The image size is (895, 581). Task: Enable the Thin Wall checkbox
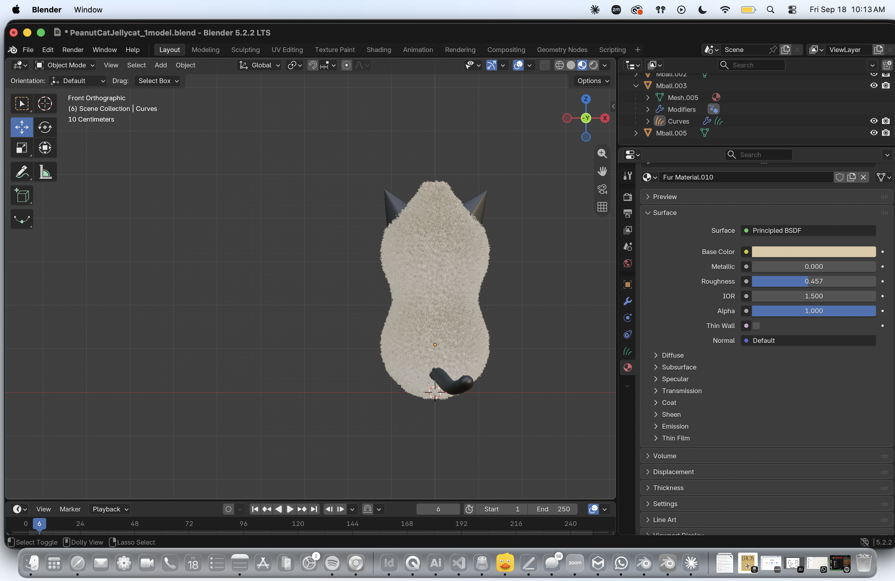click(x=756, y=326)
